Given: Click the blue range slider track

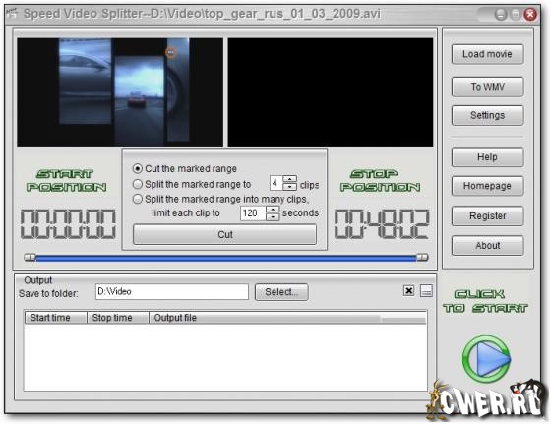Looking at the screenshot, I should click(x=226, y=259).
